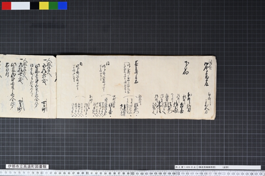This screenshot has width=265, height=176.
Task: Select the 池上家 1-424-3 catalog label
Action: pyautogui.click(x=186, y=167)
